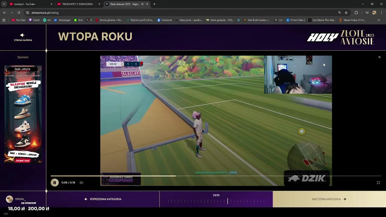Click the XMISKA_ donation avatar
The image size is (386, 217).
[9, 199]
